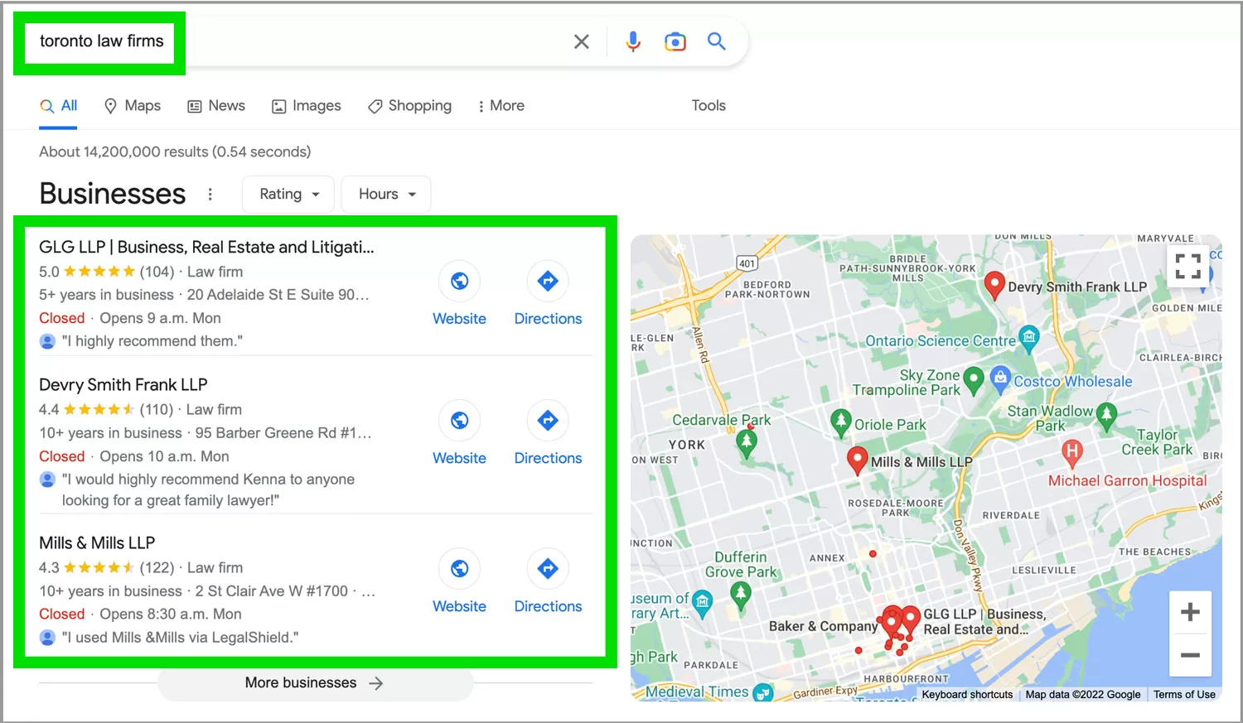The image size is (1243, 723).
Task: Open the map Terms of Use link
Action: pos(1184,695)
